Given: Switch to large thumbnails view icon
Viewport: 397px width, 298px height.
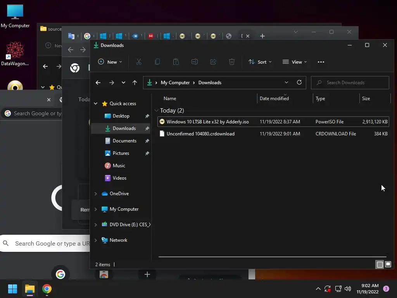Looking at the screenshot, I should (388, 264).
